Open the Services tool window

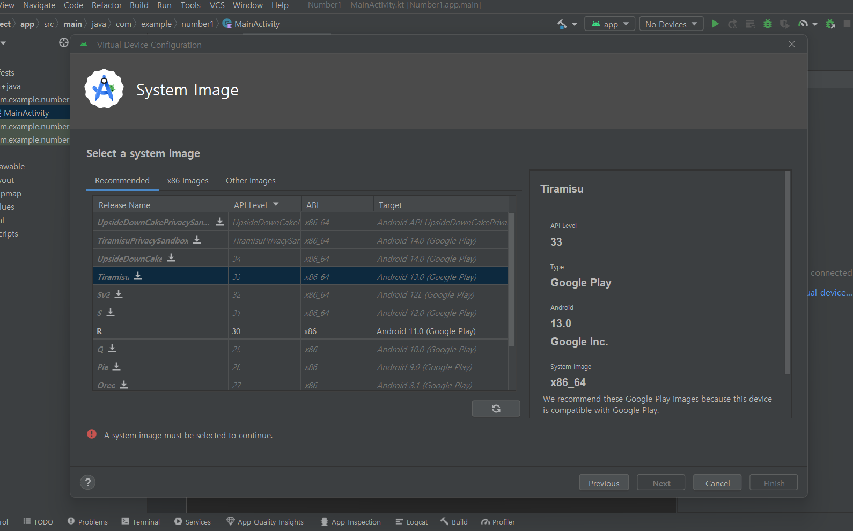192,522
